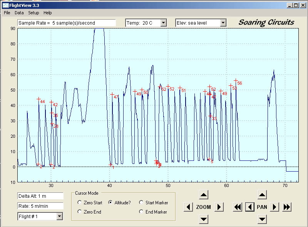
Task: Click the PAN label
Action: (x=262, y=207)
